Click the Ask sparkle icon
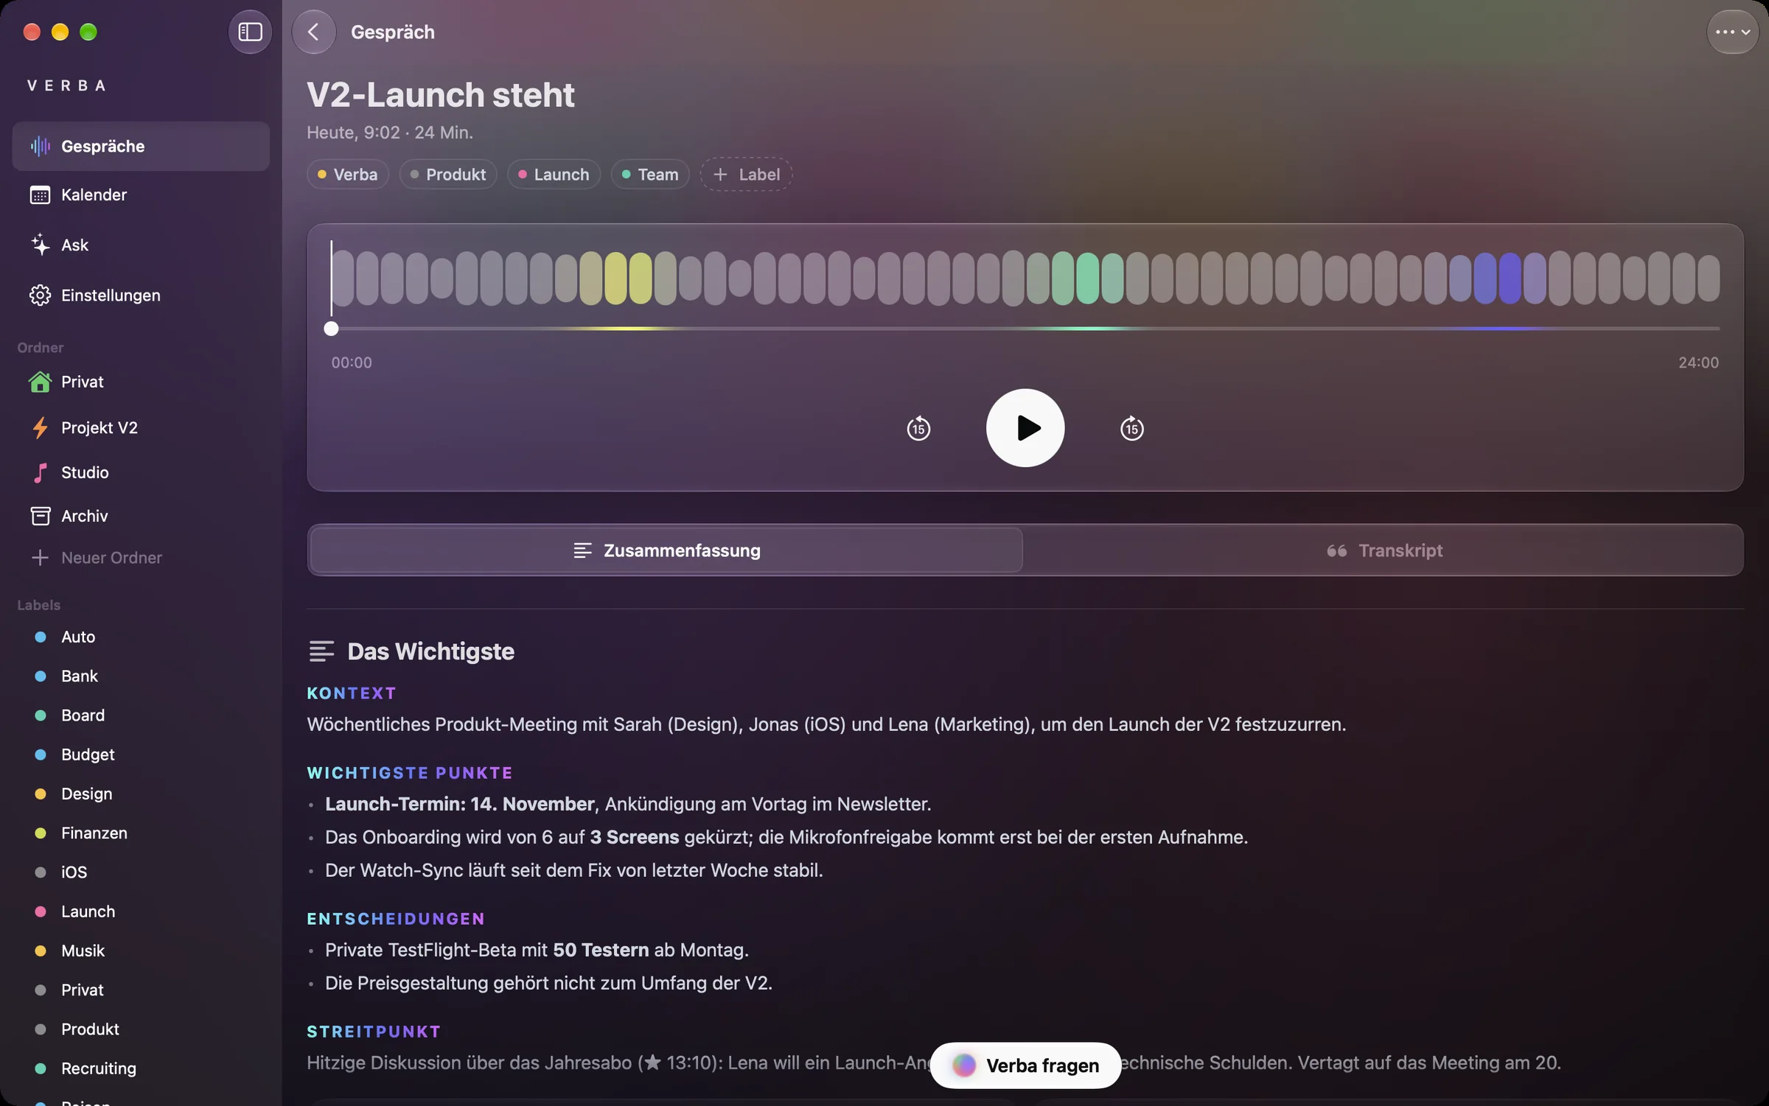Image resolution: width=1769 pixels, height=1106 pixels. click(40, 245)
